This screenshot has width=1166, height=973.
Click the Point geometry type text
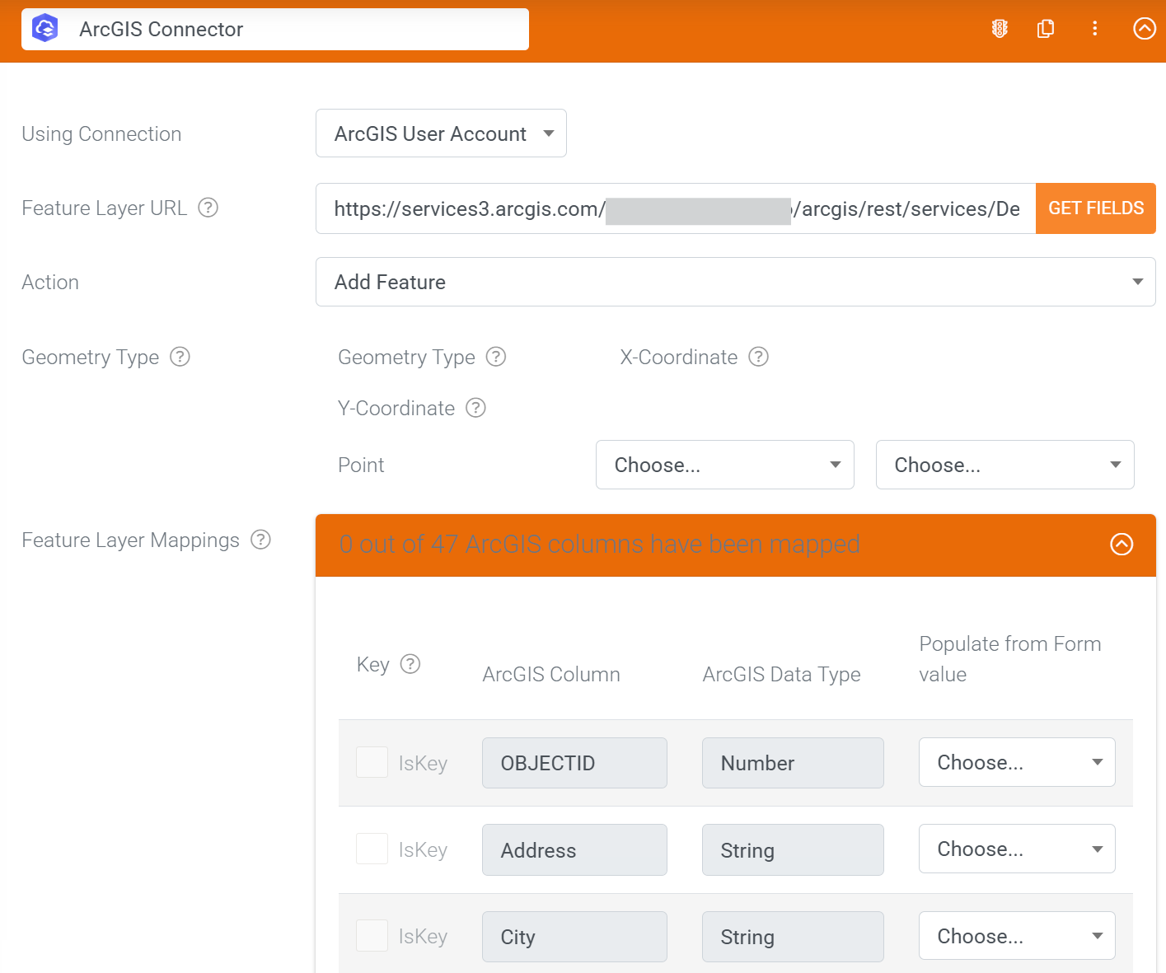(361, 465)
